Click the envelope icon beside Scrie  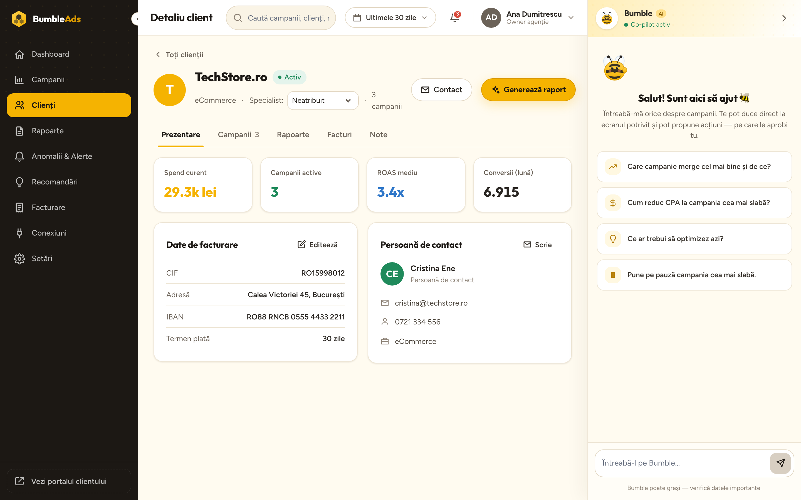[527, 244]
